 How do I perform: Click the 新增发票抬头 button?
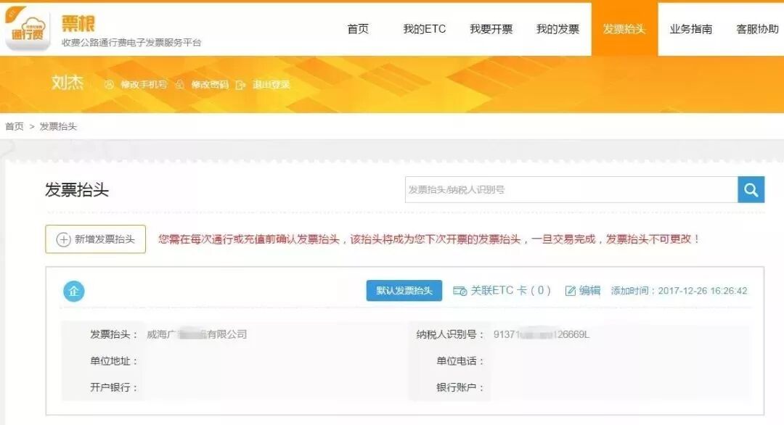94,239
